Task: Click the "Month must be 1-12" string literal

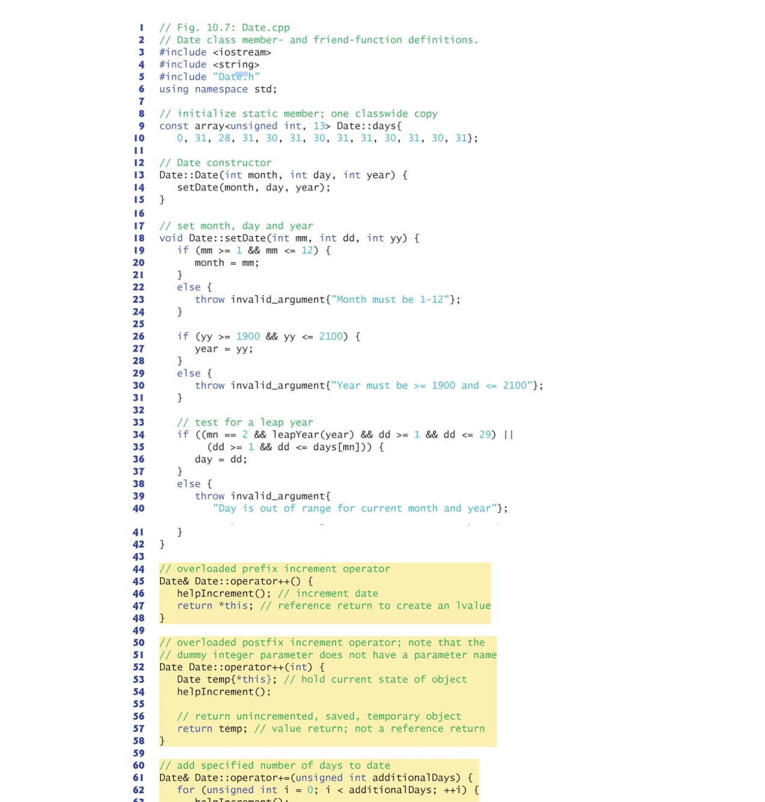Action: (392, 299)
